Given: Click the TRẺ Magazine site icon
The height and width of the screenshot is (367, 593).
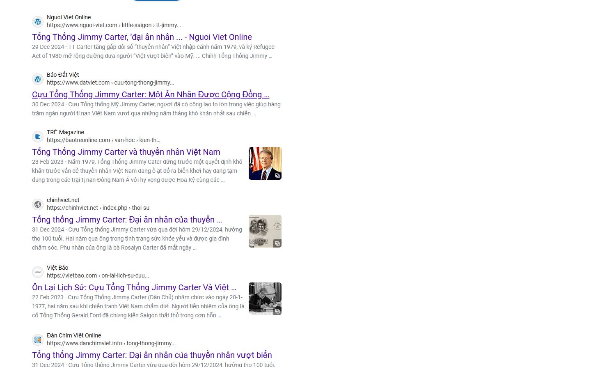Looking at the screenshot, I should [38, 137].
